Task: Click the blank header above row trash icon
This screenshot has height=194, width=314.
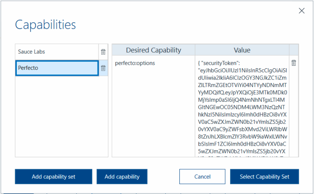Action: [x=294, y=50]
